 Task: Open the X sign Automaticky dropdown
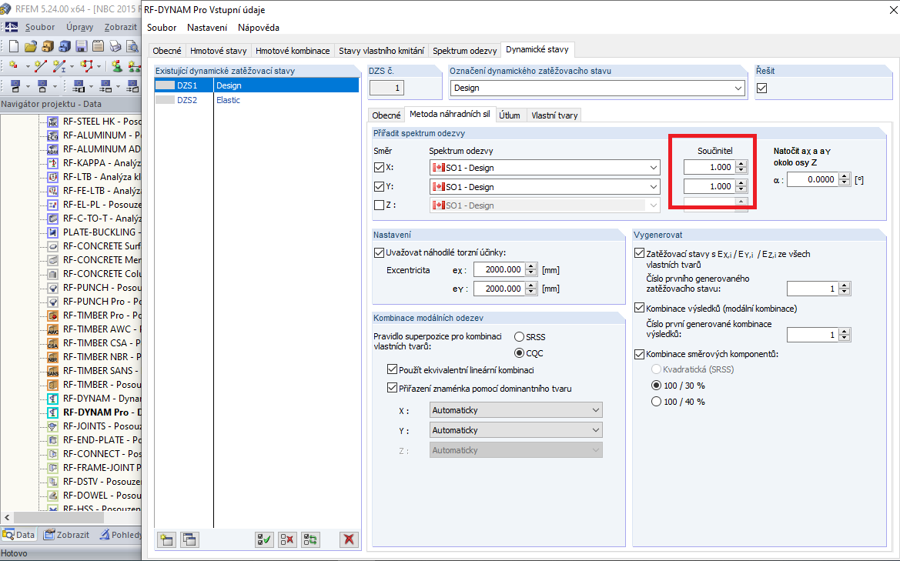pyautogui.click(x=595, y=410)
